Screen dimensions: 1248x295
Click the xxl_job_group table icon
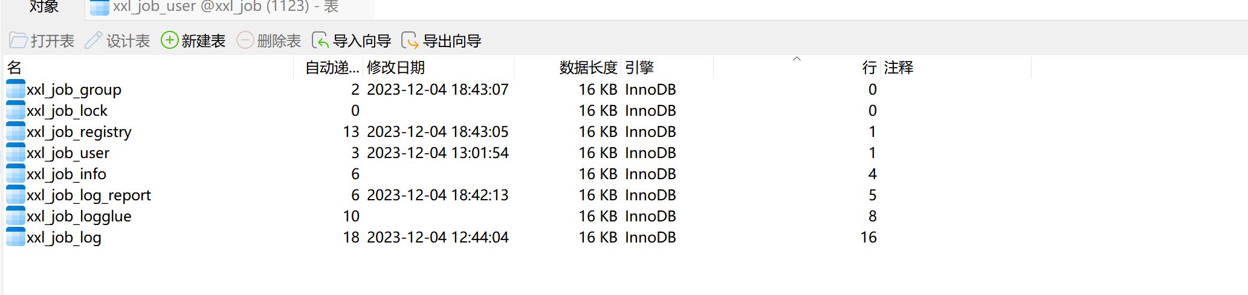(x=16, y=89)
